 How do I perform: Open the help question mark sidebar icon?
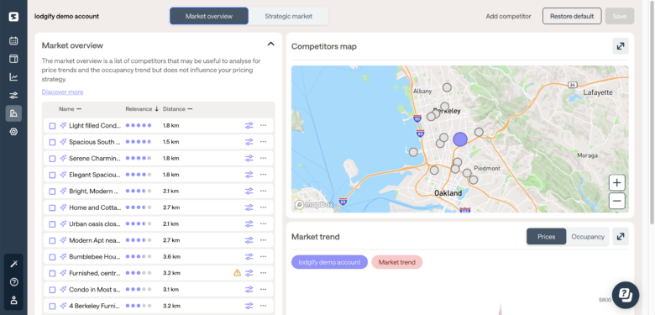[13, 282]
